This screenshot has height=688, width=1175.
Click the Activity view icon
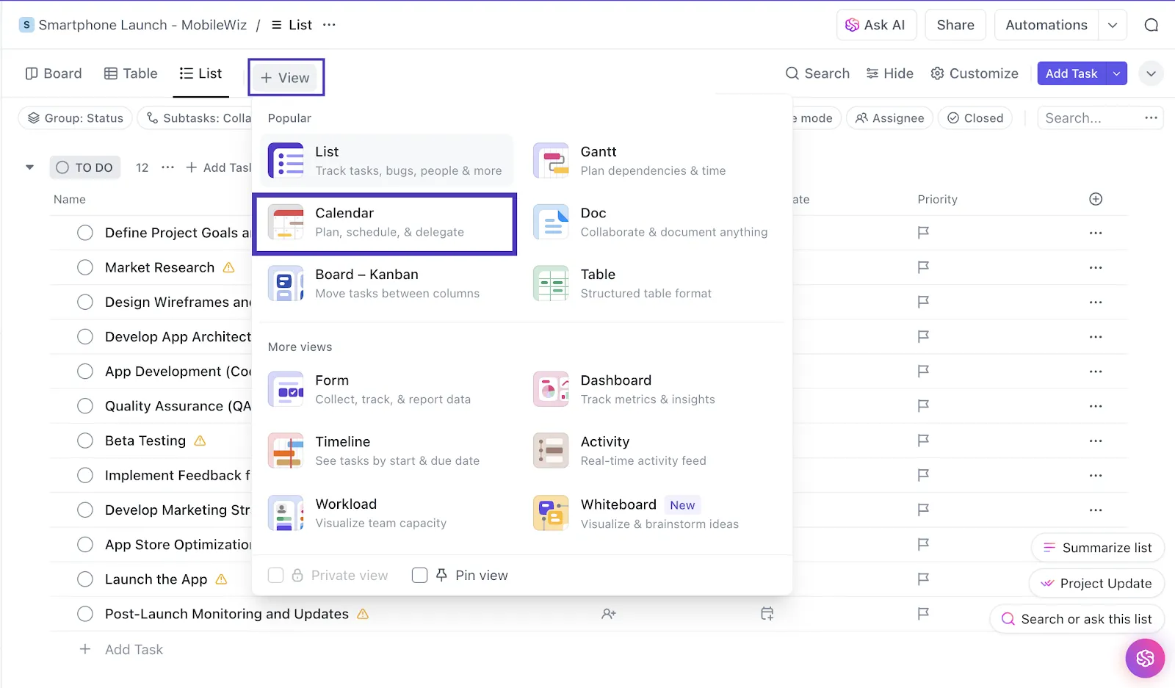click(x=551, y=451)
